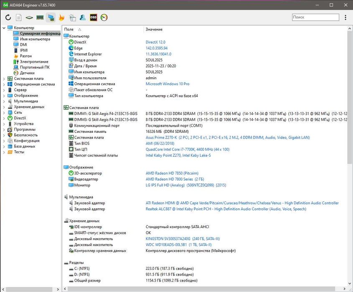Open the AMD Radeon HD 7850 (Pitcairn) link

[172, 173]
